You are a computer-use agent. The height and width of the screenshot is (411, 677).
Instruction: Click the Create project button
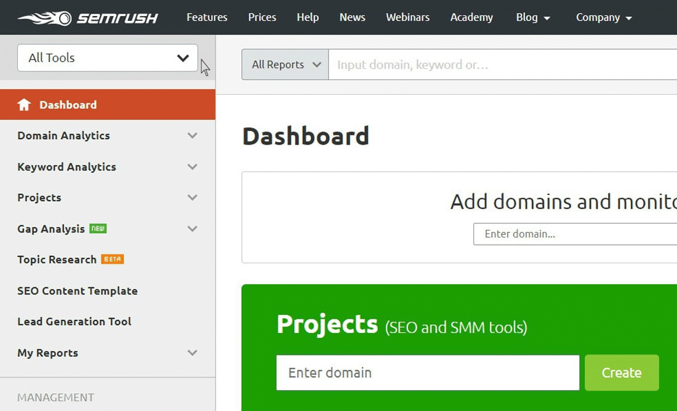click(622, 373)
